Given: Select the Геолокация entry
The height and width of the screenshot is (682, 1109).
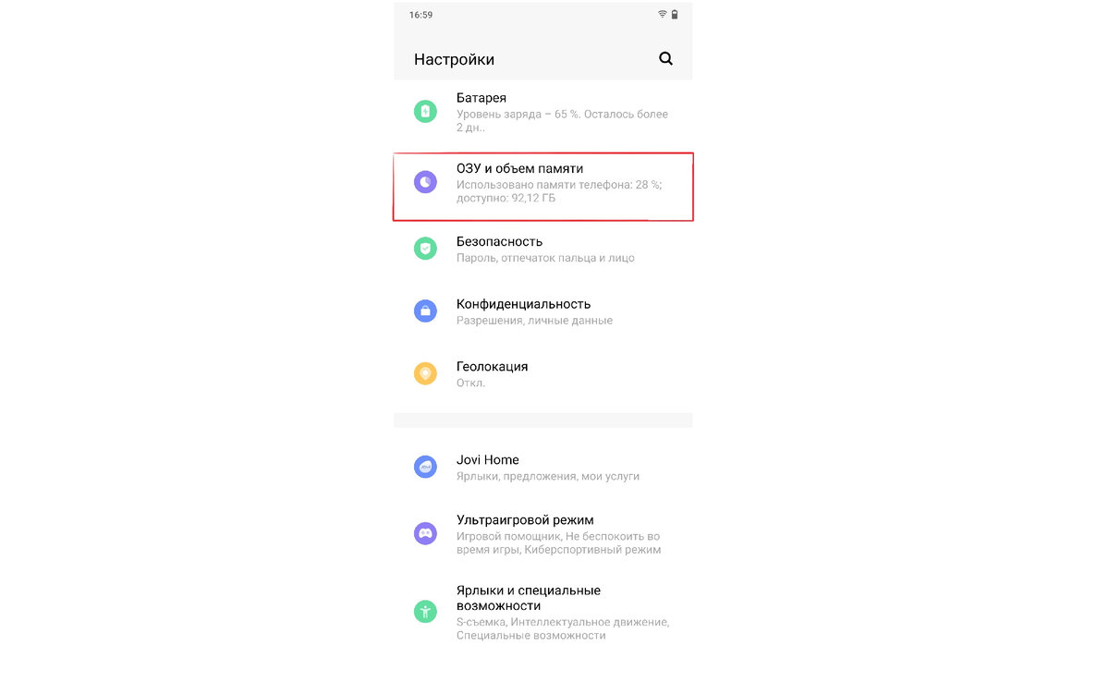Looking at the screenshot, I should pos(543,374).
